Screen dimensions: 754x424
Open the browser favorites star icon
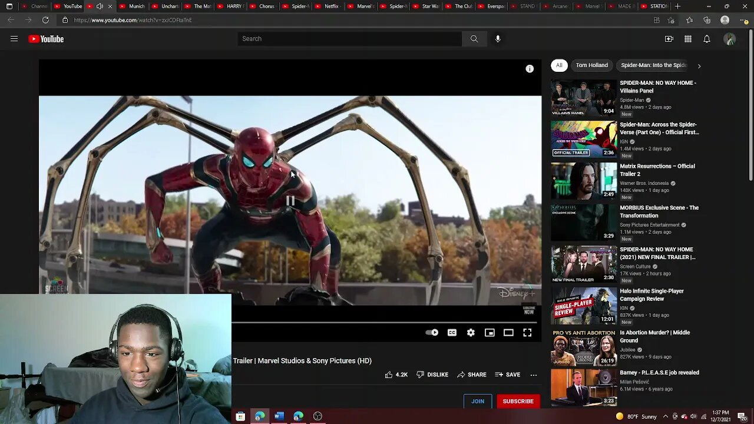(689, 20)
